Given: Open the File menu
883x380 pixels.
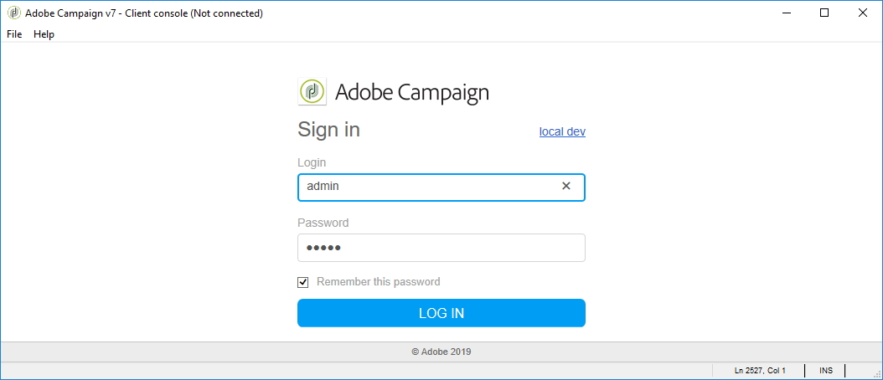Looking at the screenshot, I should [14, 34].
